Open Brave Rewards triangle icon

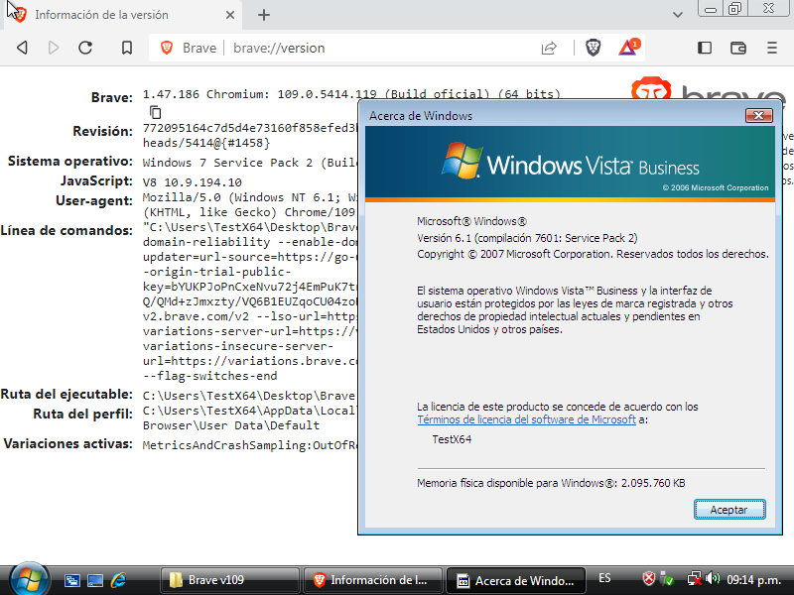point(628,48)
